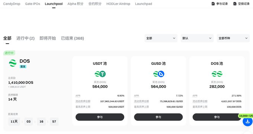Click the APR label in DOS pool
This screenshot has height=134, width=253.
point(195,96)
